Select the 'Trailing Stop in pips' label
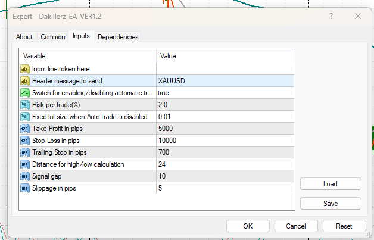 click(x=60, y=152)
